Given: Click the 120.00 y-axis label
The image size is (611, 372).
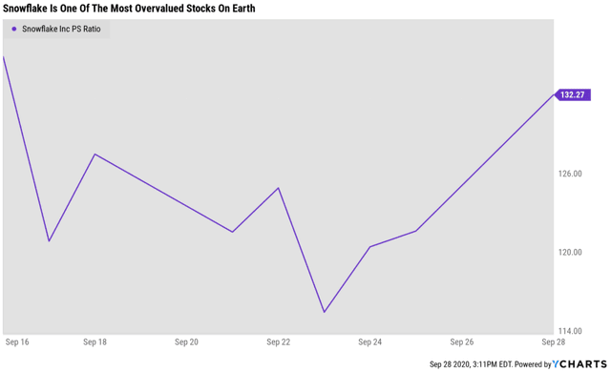Looking at the screenshot, I should [570, 252].
